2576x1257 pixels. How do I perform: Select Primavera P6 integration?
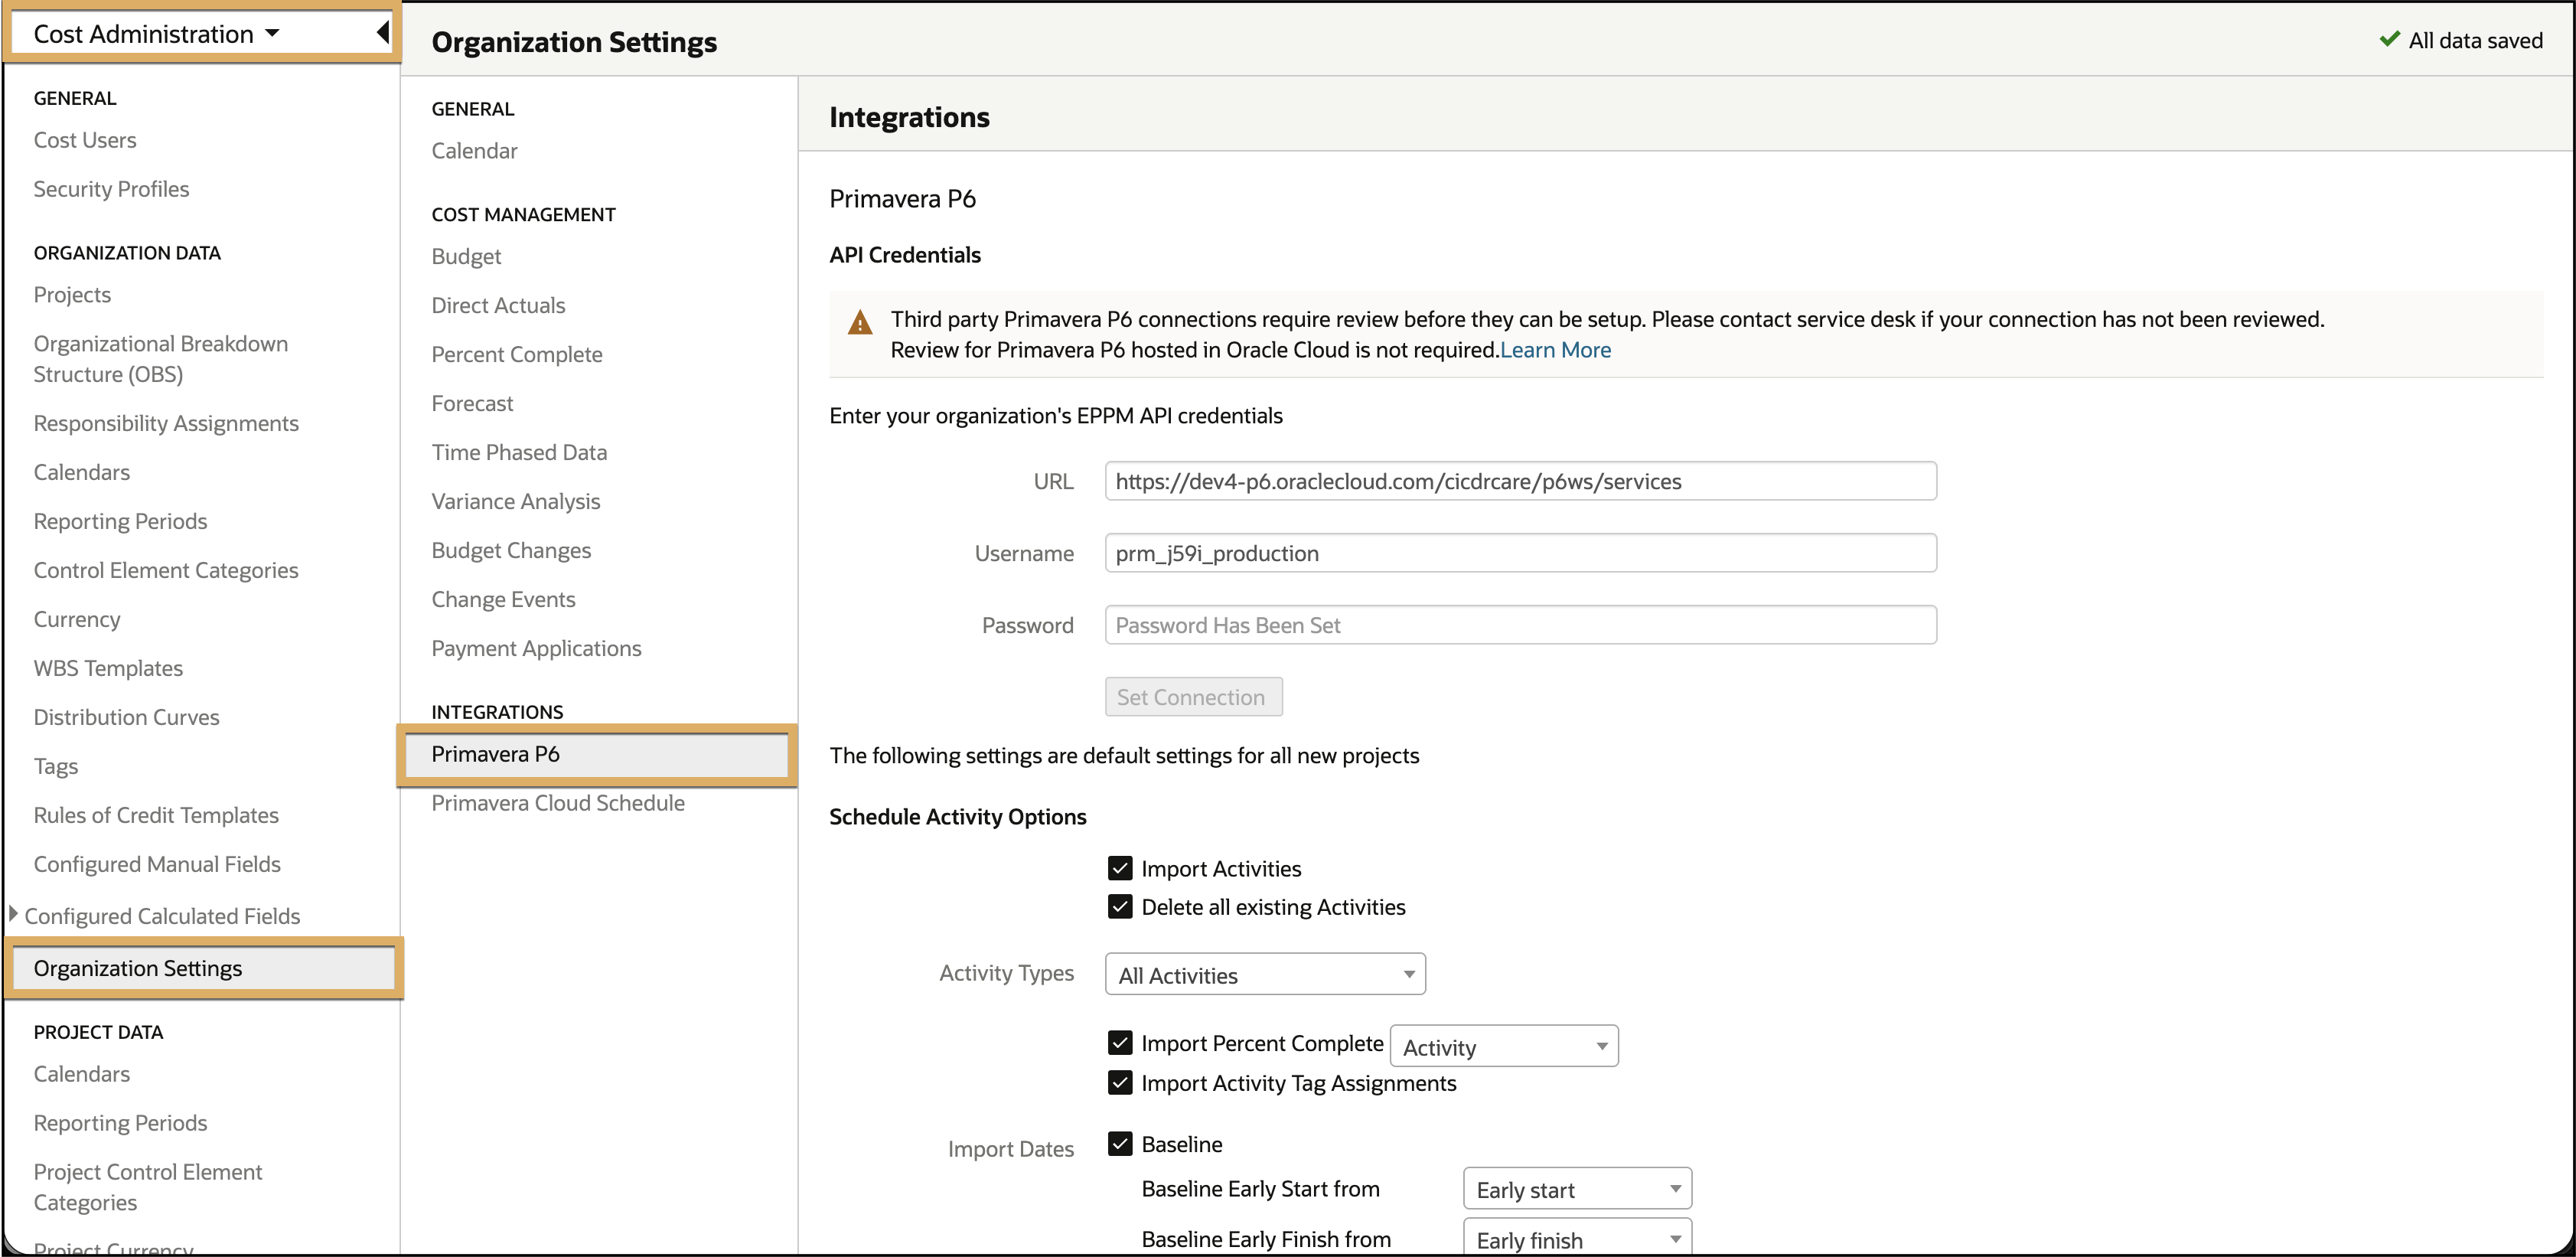click(x=597, y=754)
